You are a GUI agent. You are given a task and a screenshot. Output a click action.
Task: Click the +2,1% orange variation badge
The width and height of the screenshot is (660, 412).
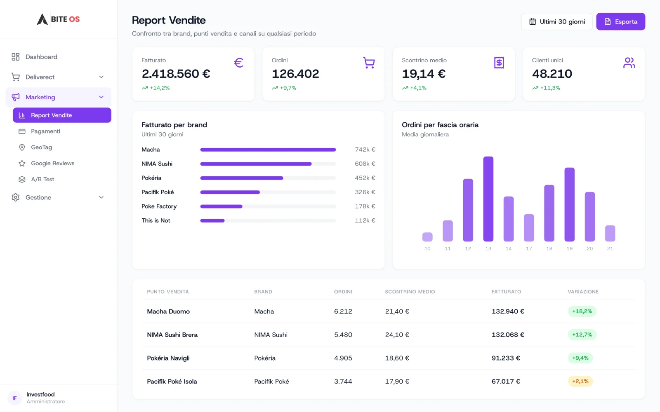(x=580, y=382)
